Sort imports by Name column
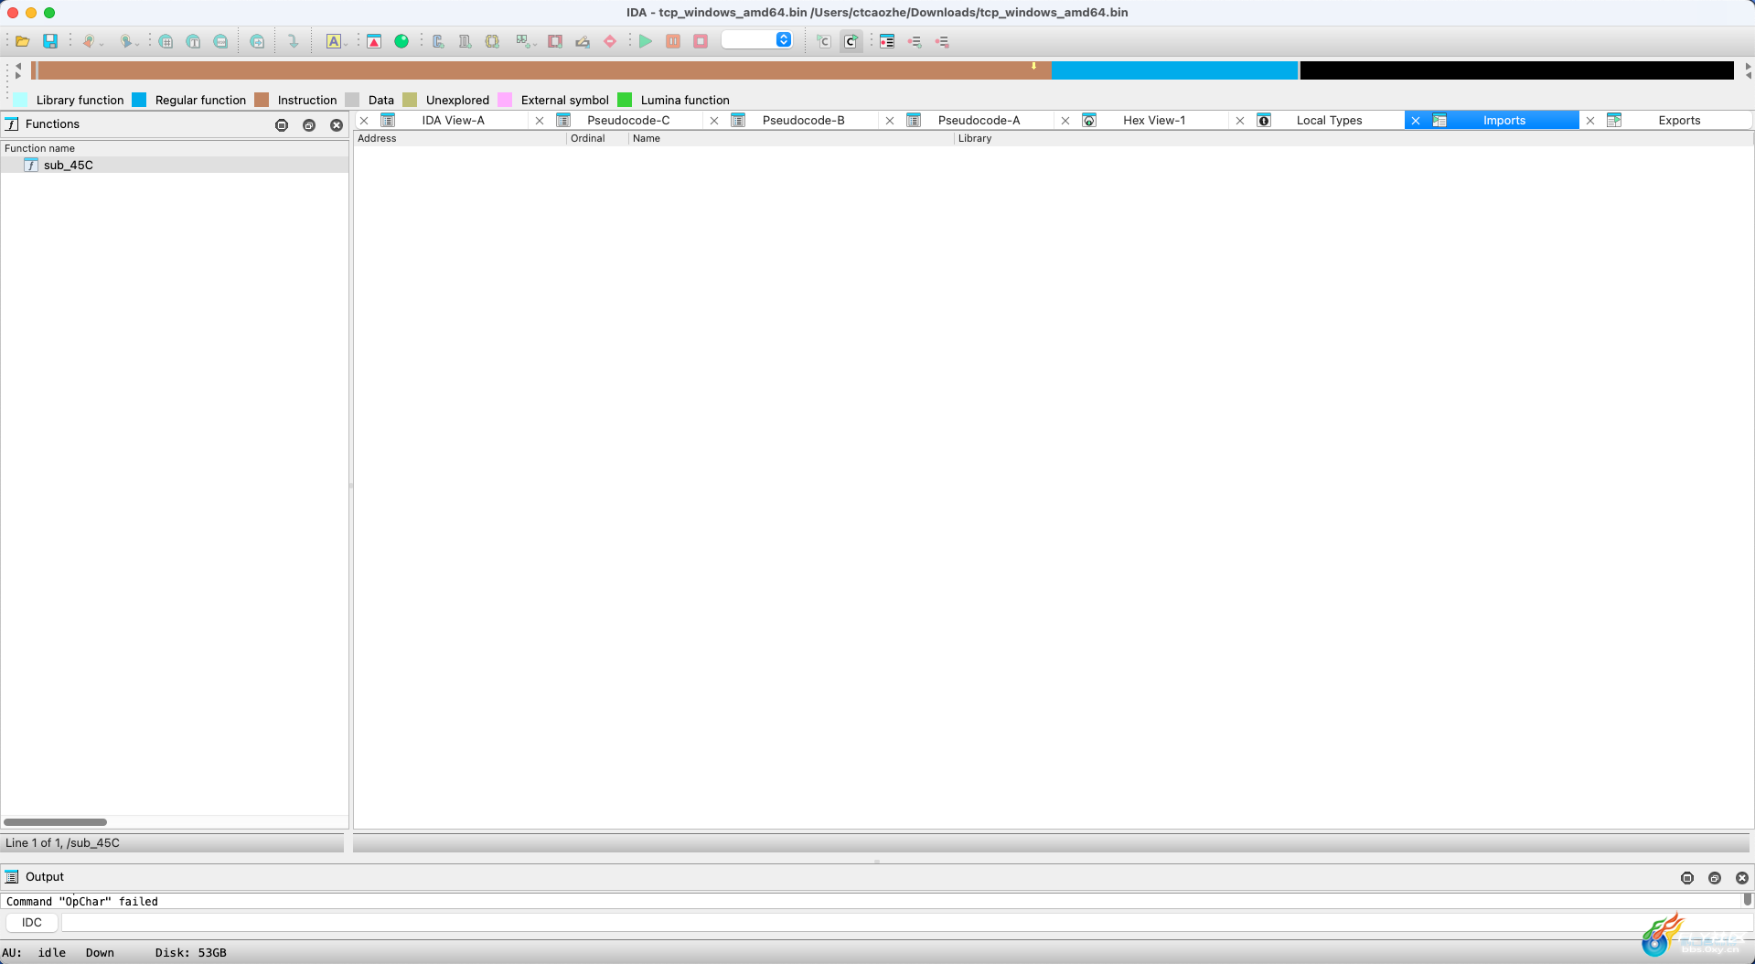Screen dimensions: 1755x964 (x=791, y=138)
